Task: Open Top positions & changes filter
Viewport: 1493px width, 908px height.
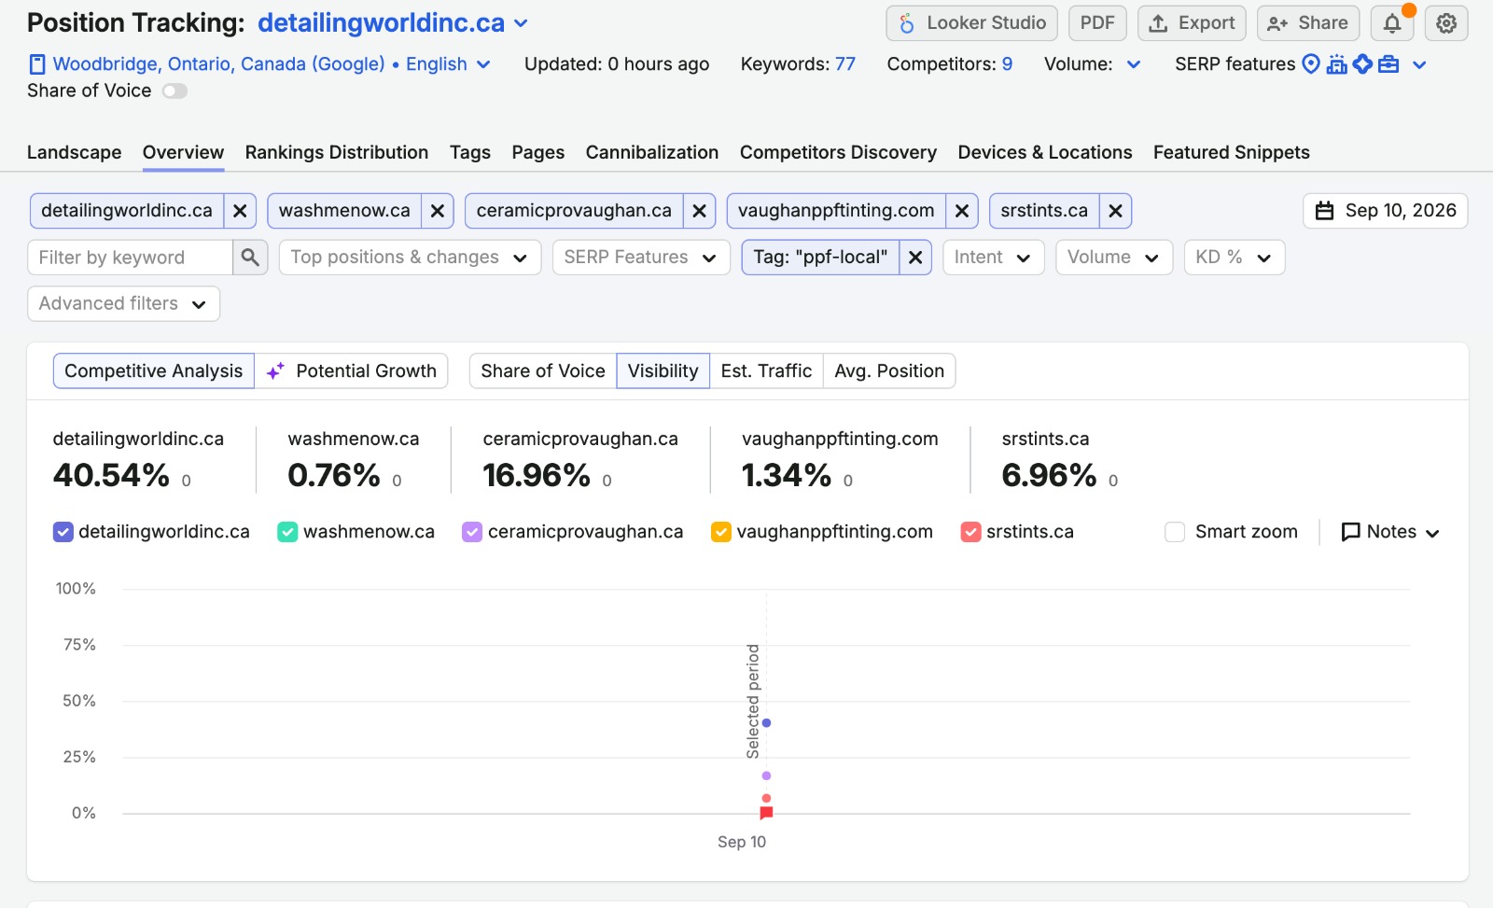Action: (x=411, y=258)
